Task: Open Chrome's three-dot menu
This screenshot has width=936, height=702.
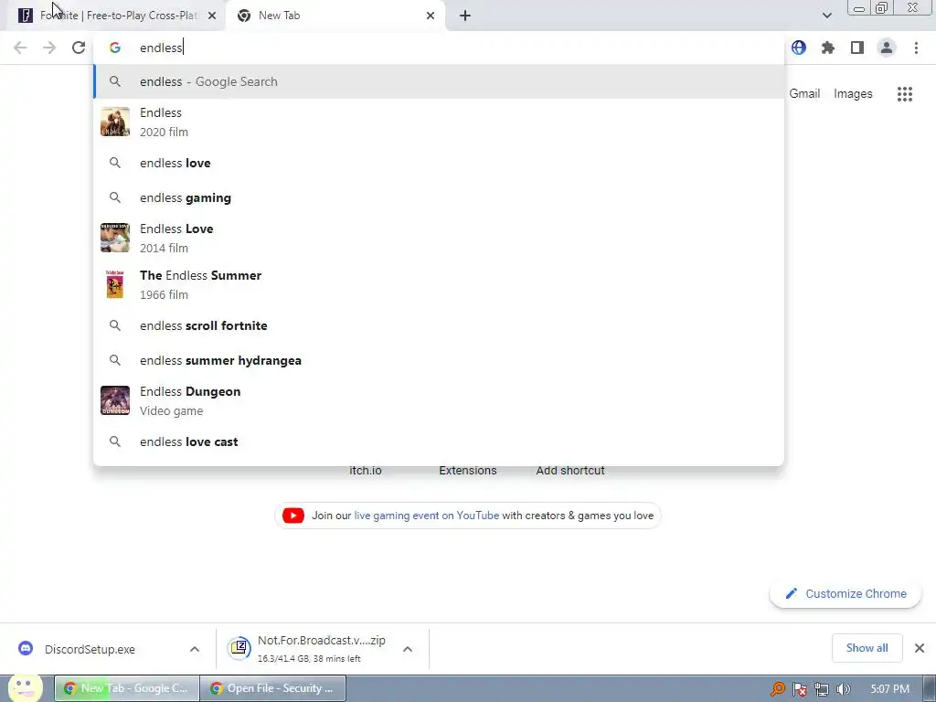Action: [916, 48]
